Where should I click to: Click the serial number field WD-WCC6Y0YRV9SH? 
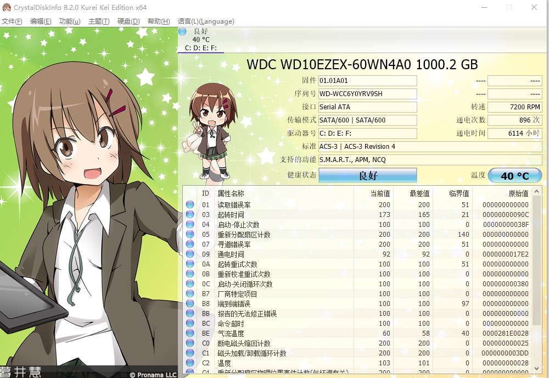click(368, 94)
